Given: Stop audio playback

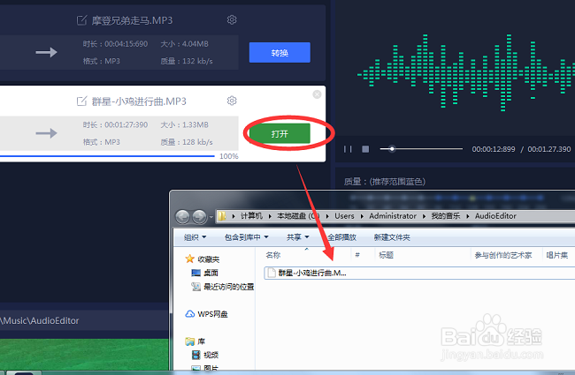Looking at the screenshot, I should click(365, 149).
